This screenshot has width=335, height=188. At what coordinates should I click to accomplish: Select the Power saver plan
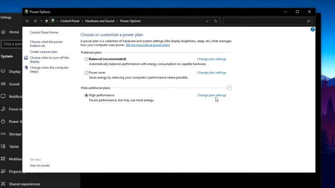click(x=86, y=73)
